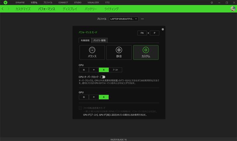Toggle the CPU オーバークロック switch
This screenshot has width=237, height=141.
pos(102,77)
